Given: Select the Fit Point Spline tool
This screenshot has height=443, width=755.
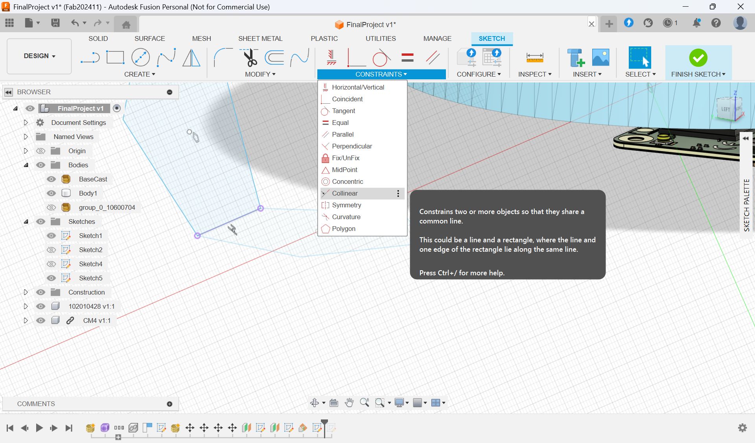Looking at the screenshot, I should coord(166,58).
